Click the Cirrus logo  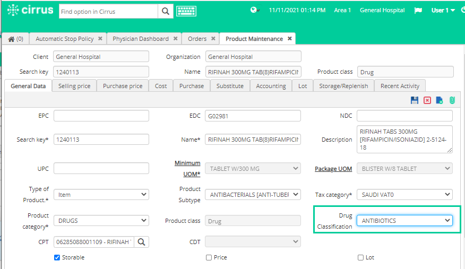30,10
